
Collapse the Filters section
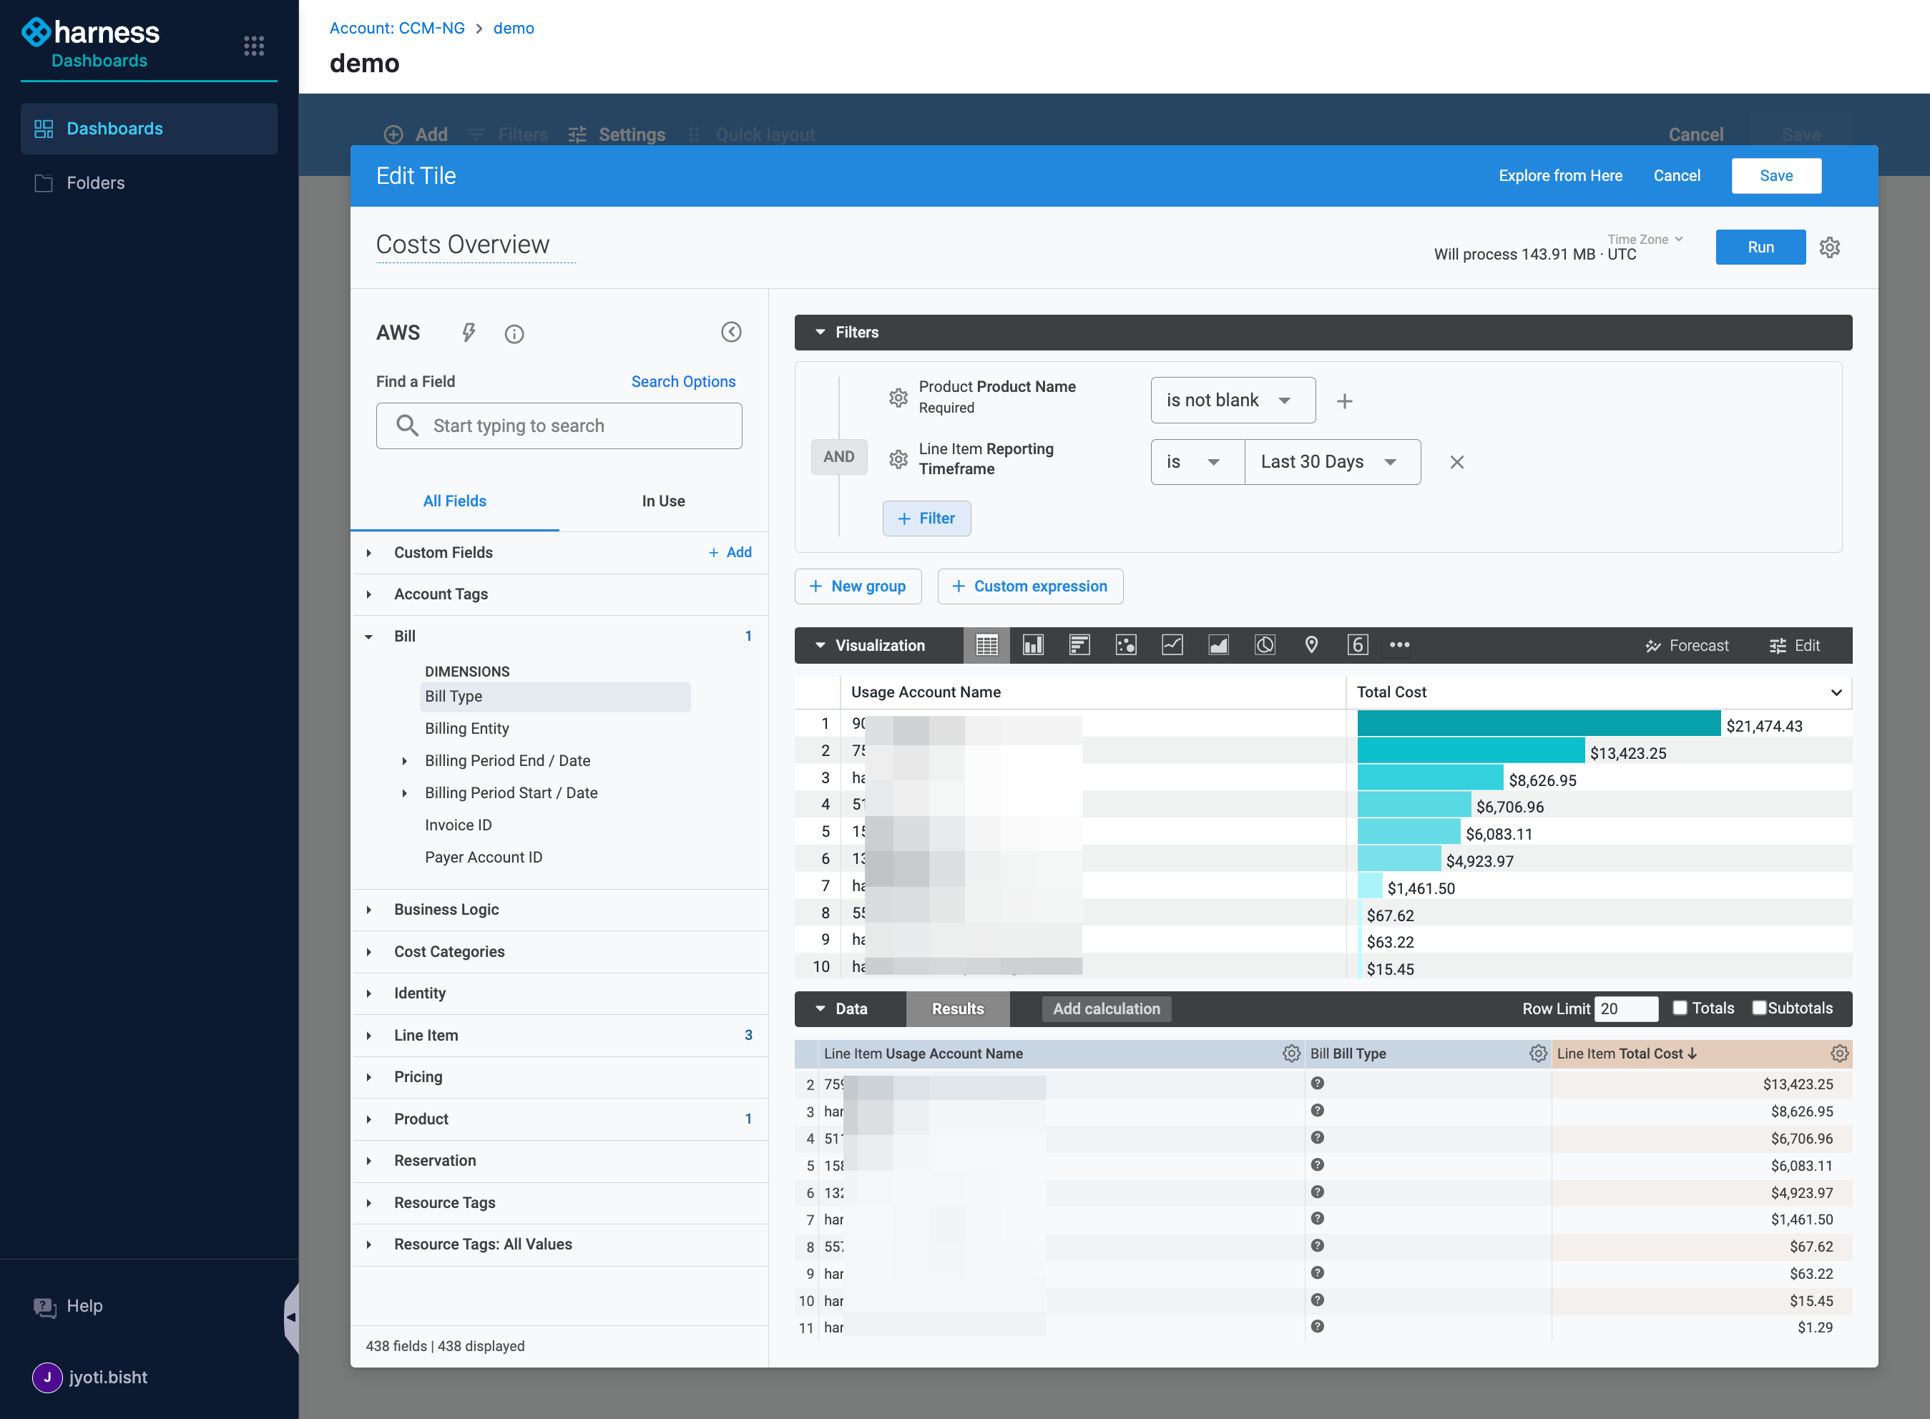coord(821,333)
